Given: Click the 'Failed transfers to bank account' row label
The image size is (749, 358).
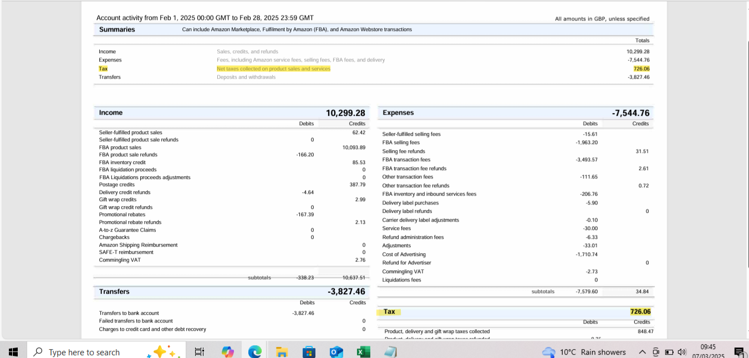Looking at the screenshot, I should [x=136, y=321].
